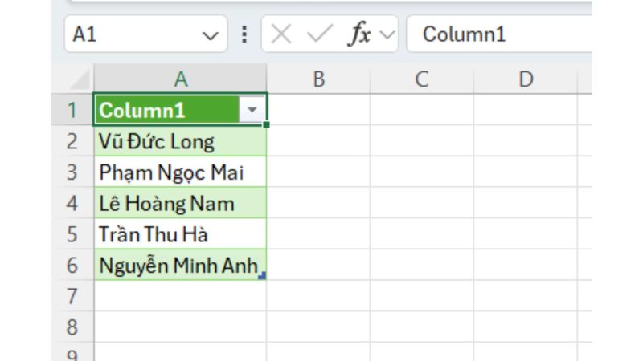Click the three-dot formula bar handle
Image resolution: width=643 pixels, height=361 pixels.
pyautogui.click(x=244, y=34)
